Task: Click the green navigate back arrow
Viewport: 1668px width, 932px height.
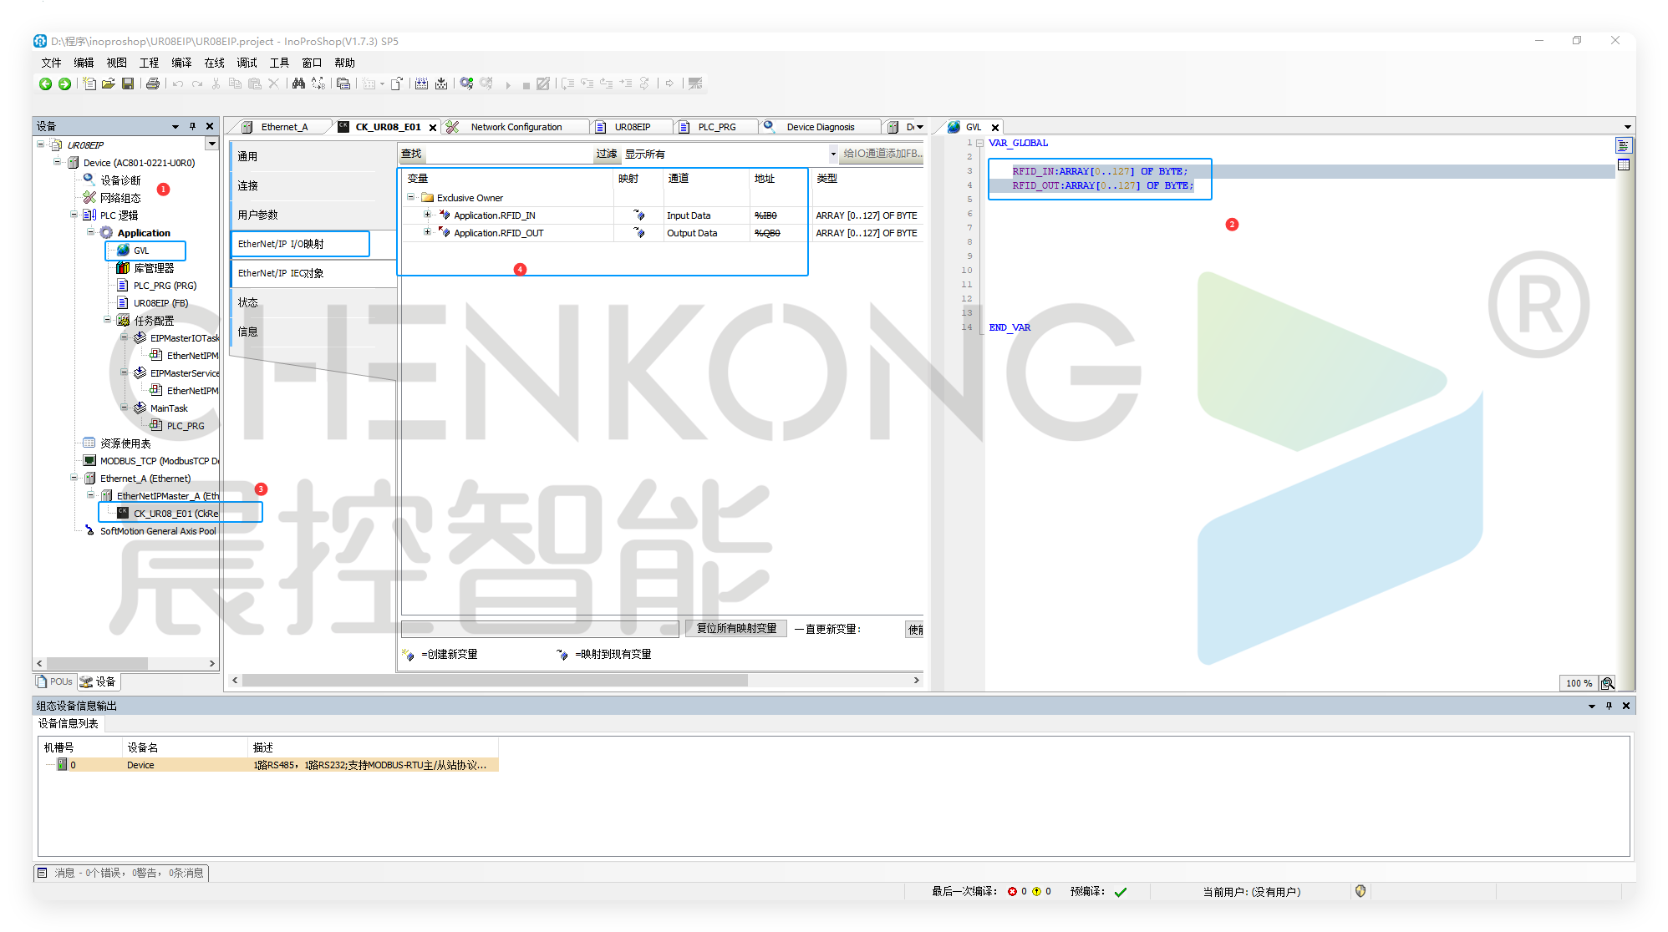Action: (46, 84)
